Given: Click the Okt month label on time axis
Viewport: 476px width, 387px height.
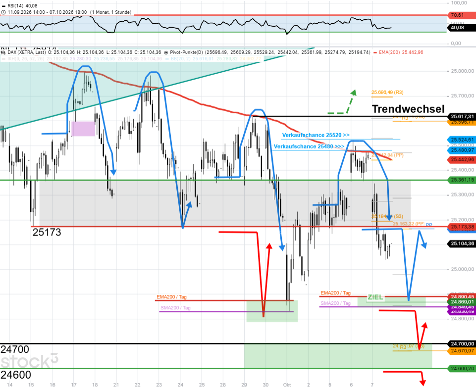Looking at the screenshot, I should [x=287, y=385].
